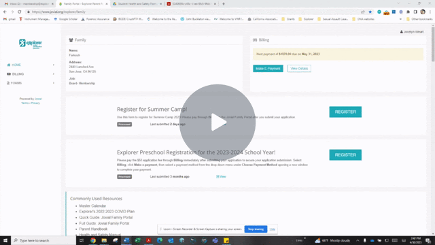Play the video with the center play button

(217, 122)
